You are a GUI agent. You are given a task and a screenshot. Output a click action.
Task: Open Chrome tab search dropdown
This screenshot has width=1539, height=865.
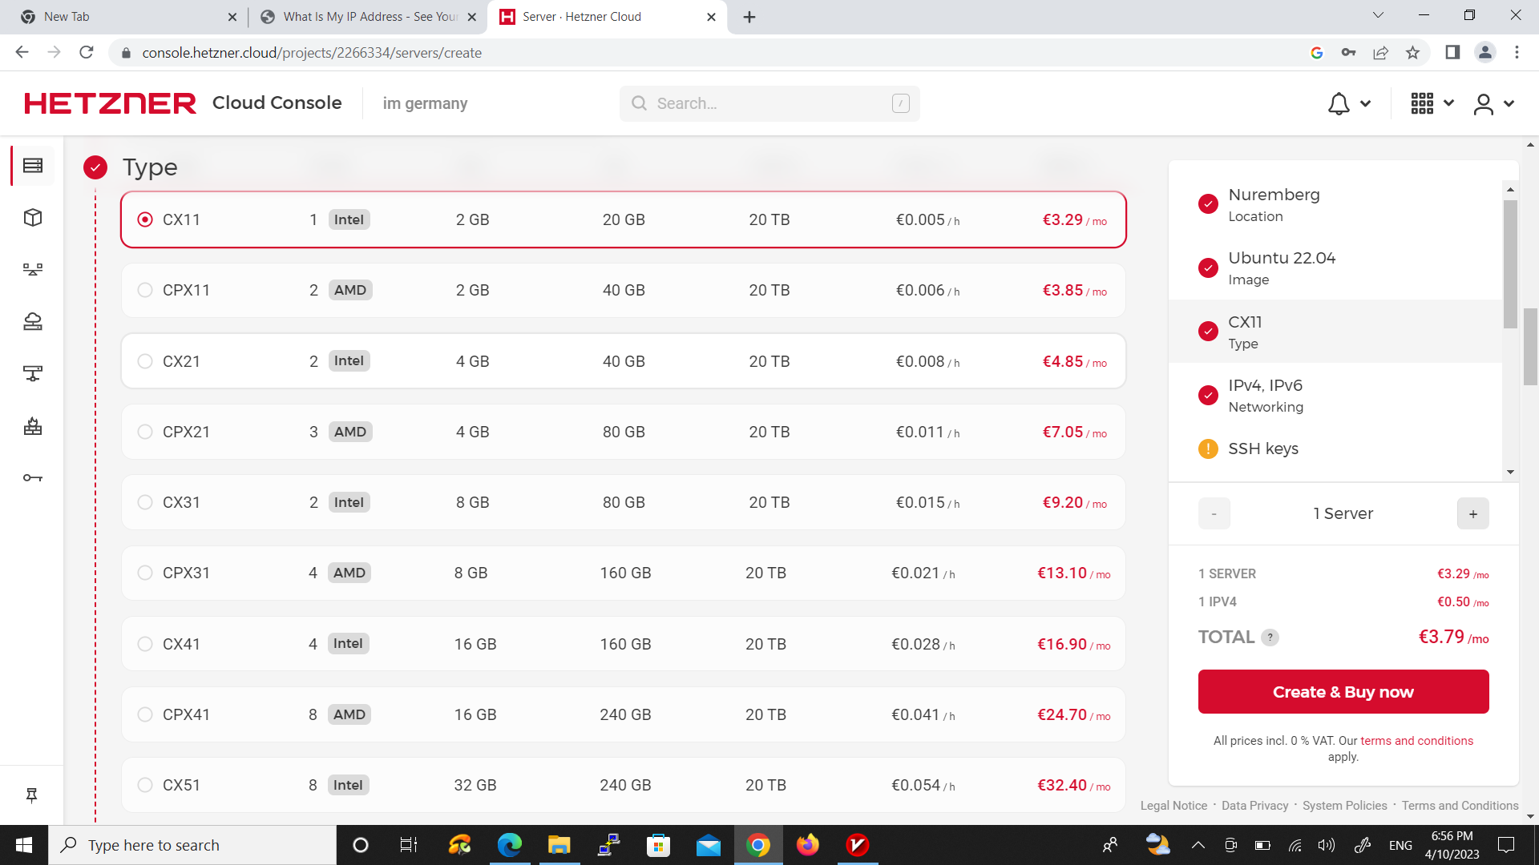[x=1378, y=15]
